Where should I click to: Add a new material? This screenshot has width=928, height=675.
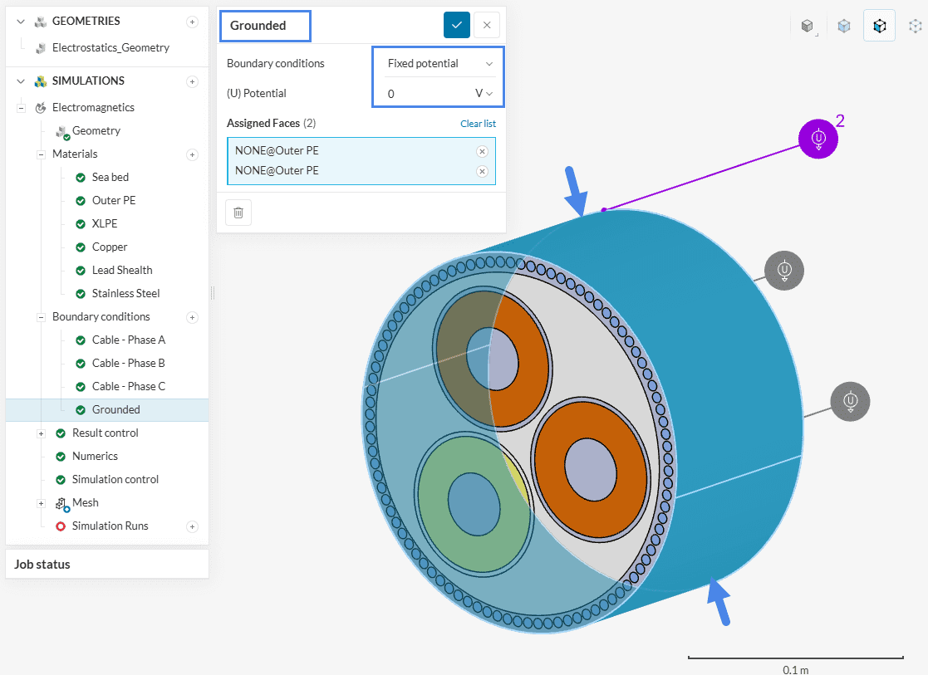click(192, 154)
